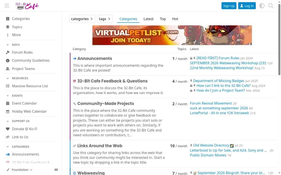Open keyboard shortcuts icon in sidebar footer
Viewport: 281px width, 175px height.
[x=56, y=170]
